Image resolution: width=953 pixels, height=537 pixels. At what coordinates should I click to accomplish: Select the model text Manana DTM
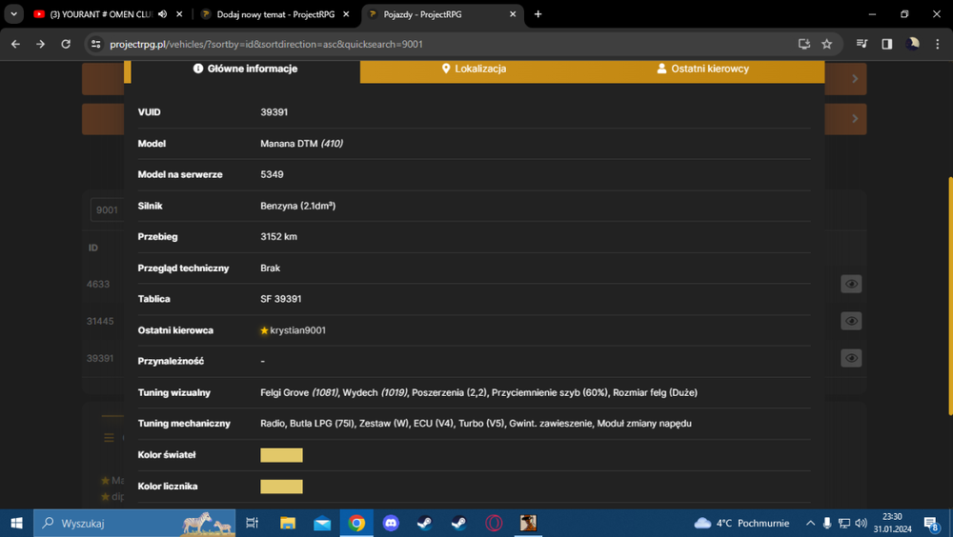click(289, 144)
